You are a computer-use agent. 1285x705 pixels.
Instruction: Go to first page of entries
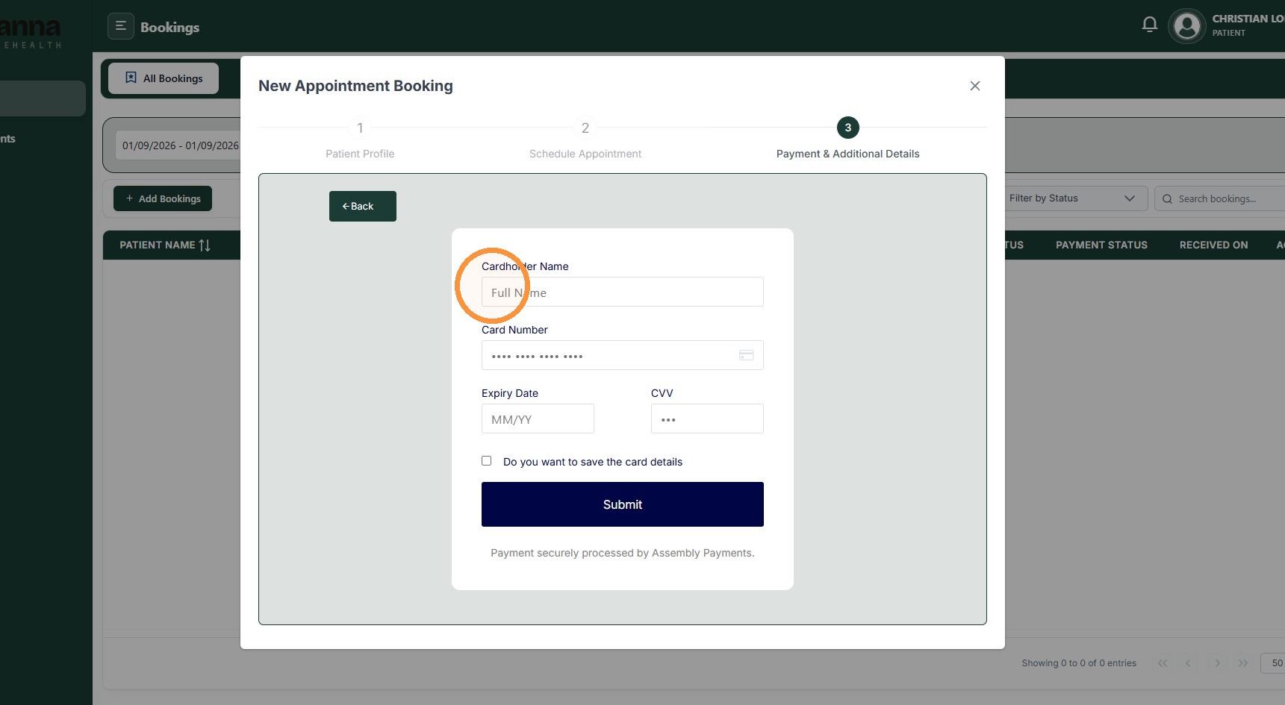click(x=1163, y=662)
